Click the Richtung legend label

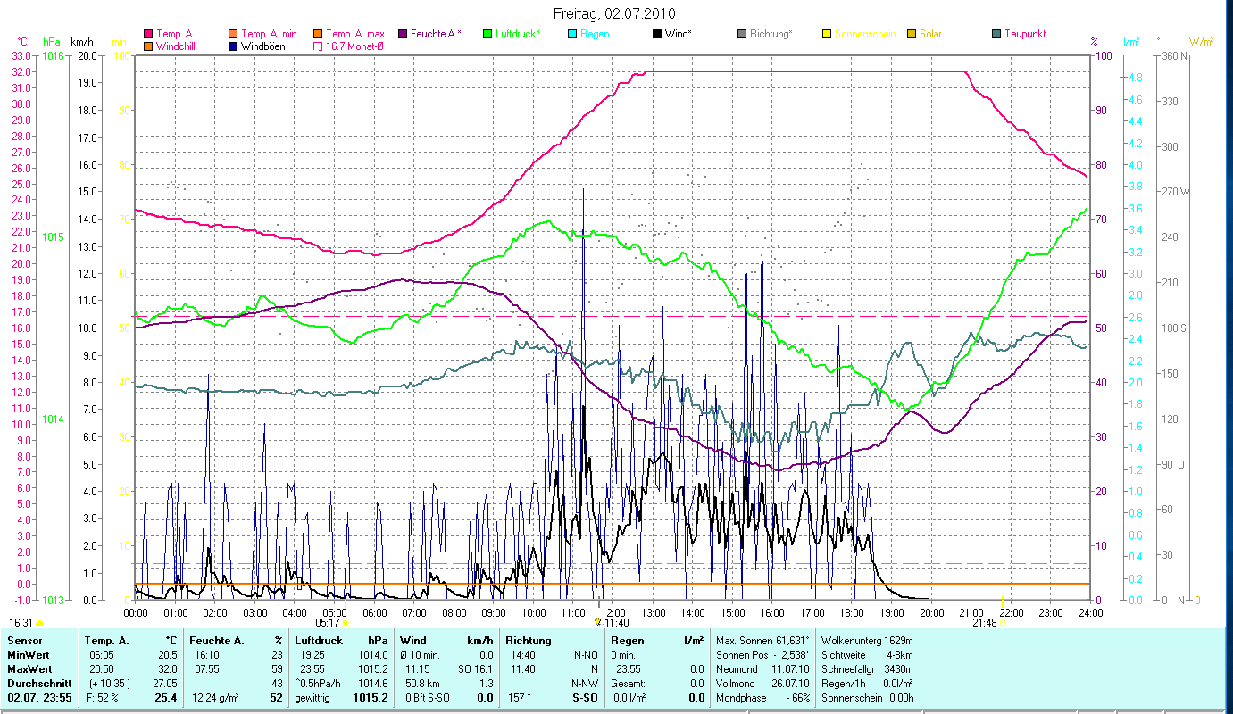point(771,34)
